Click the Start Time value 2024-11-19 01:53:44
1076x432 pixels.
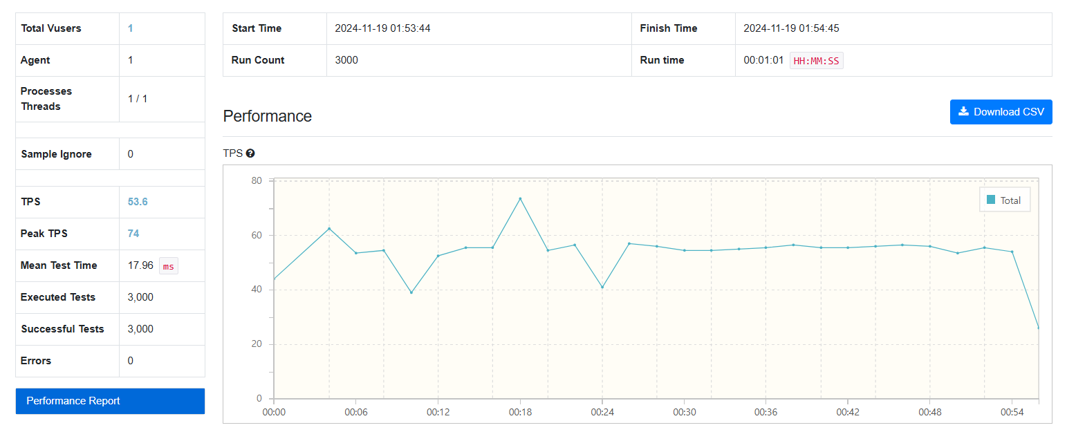click(383, 28)
